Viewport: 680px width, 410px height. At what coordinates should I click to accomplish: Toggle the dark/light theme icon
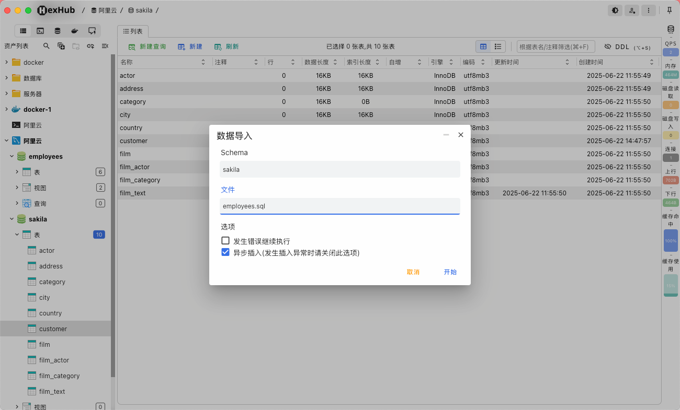(x=615, y=10)
